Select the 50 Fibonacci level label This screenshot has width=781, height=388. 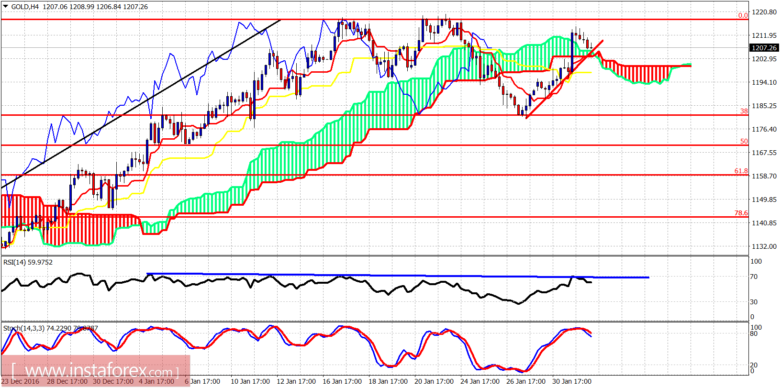tap(744, 141)
